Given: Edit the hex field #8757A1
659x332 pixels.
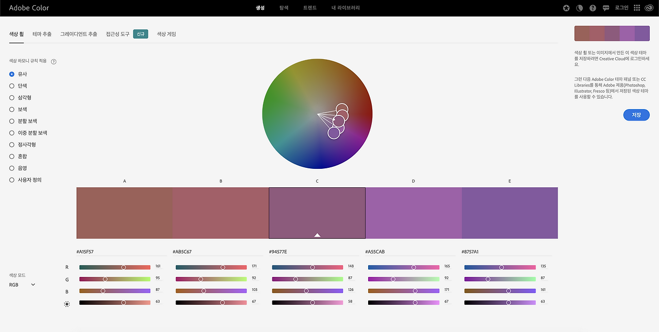Looking at the screenshot, I should pos(507,252).
